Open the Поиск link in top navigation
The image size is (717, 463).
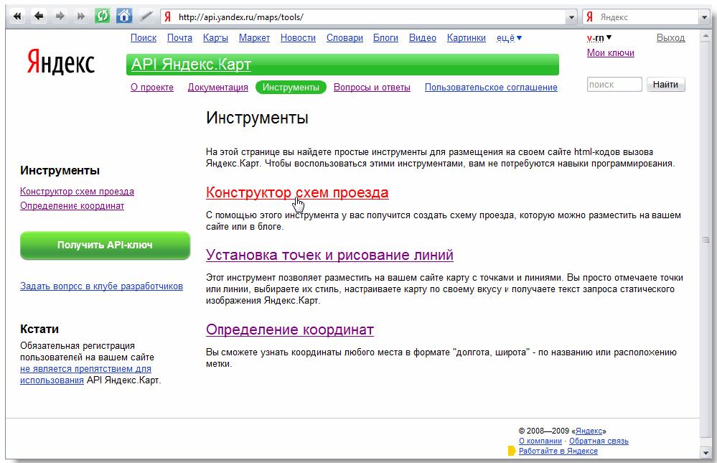144,38
